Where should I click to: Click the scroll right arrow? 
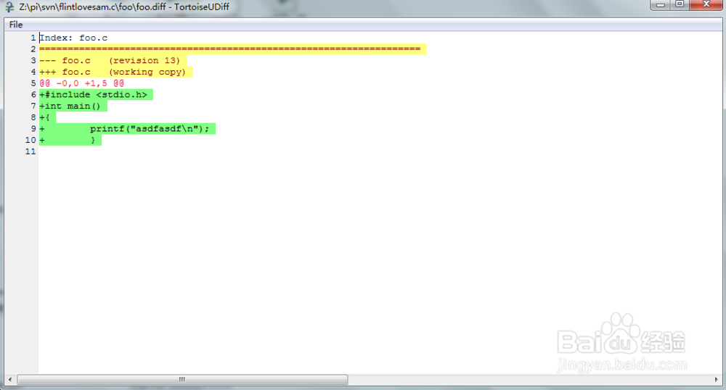coord(717,379)
